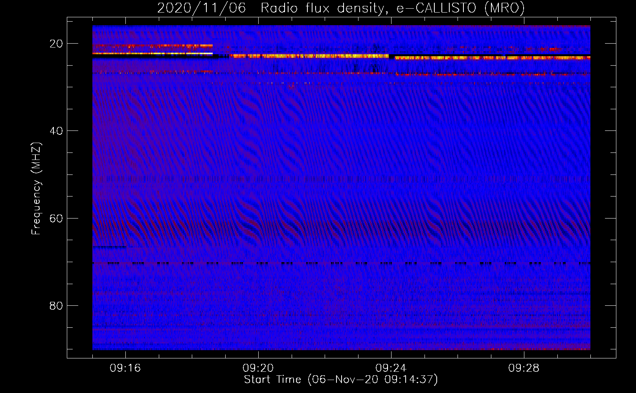Click the 09:28 time tick label
The image size is (636, 393).
point(524,368)
